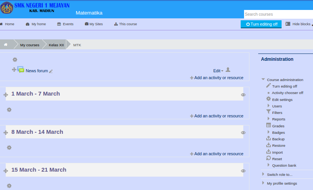Open My home in the navigation bar
This screenshot has height=190, width=313.
pyautogui.click(x=36, y=24)
